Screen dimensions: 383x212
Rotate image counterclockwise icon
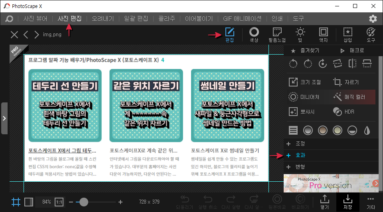(x=293, y=64)
